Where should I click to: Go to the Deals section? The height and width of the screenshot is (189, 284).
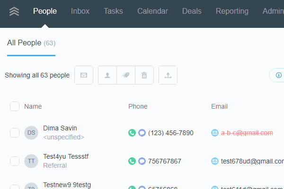click(192, 11)
